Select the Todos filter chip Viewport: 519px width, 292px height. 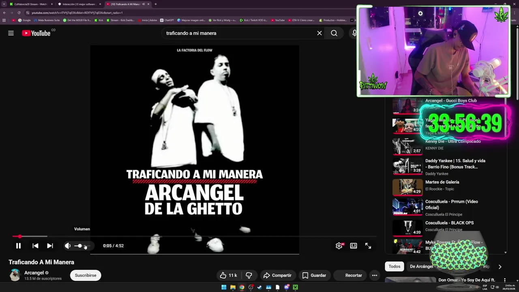click(395, 266)
